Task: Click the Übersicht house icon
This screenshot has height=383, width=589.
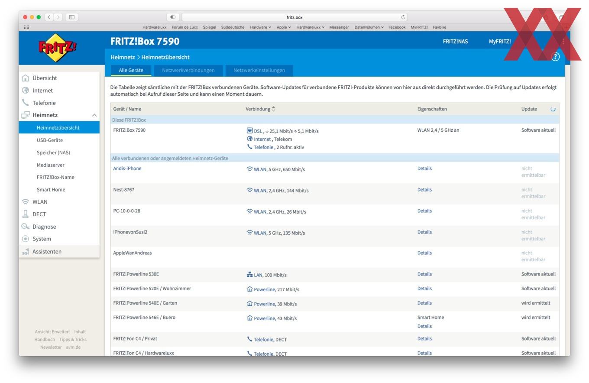Action: click(26, 78)
